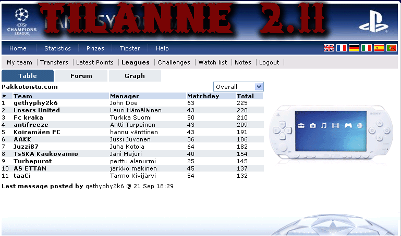Image resolution: width=401 pixels, height=236 pixels.
Task: Click the UK flag language icon
Action: point(329,48)
